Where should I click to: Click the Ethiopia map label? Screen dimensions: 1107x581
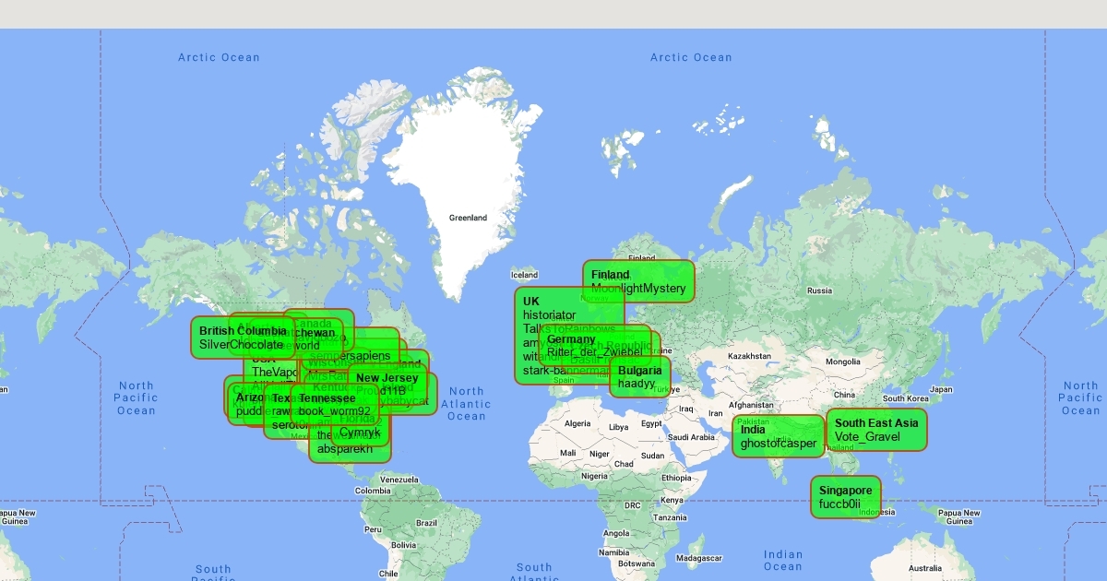(x=676, y=478)
